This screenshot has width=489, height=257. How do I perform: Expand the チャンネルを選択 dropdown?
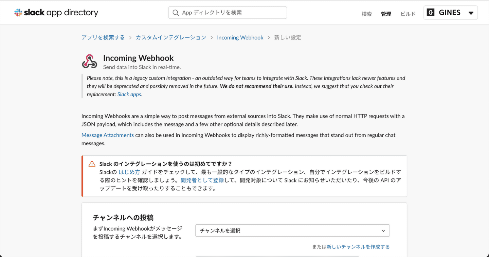tap(292, 230)
